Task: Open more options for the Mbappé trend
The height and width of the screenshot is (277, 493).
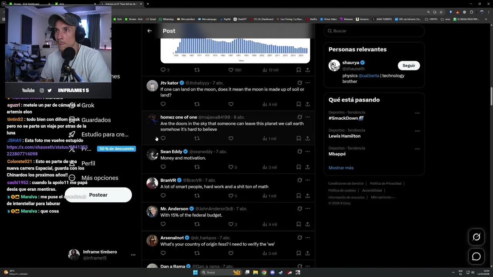Action: pos(417,149)
